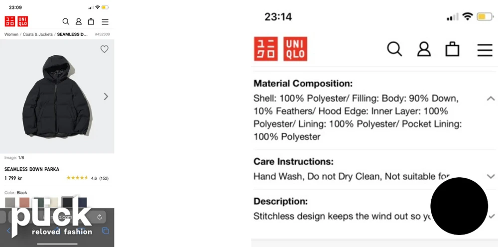This screenshot has width=498, height=247.
Task: Select the navy color swatch
Action: [82, 202]
